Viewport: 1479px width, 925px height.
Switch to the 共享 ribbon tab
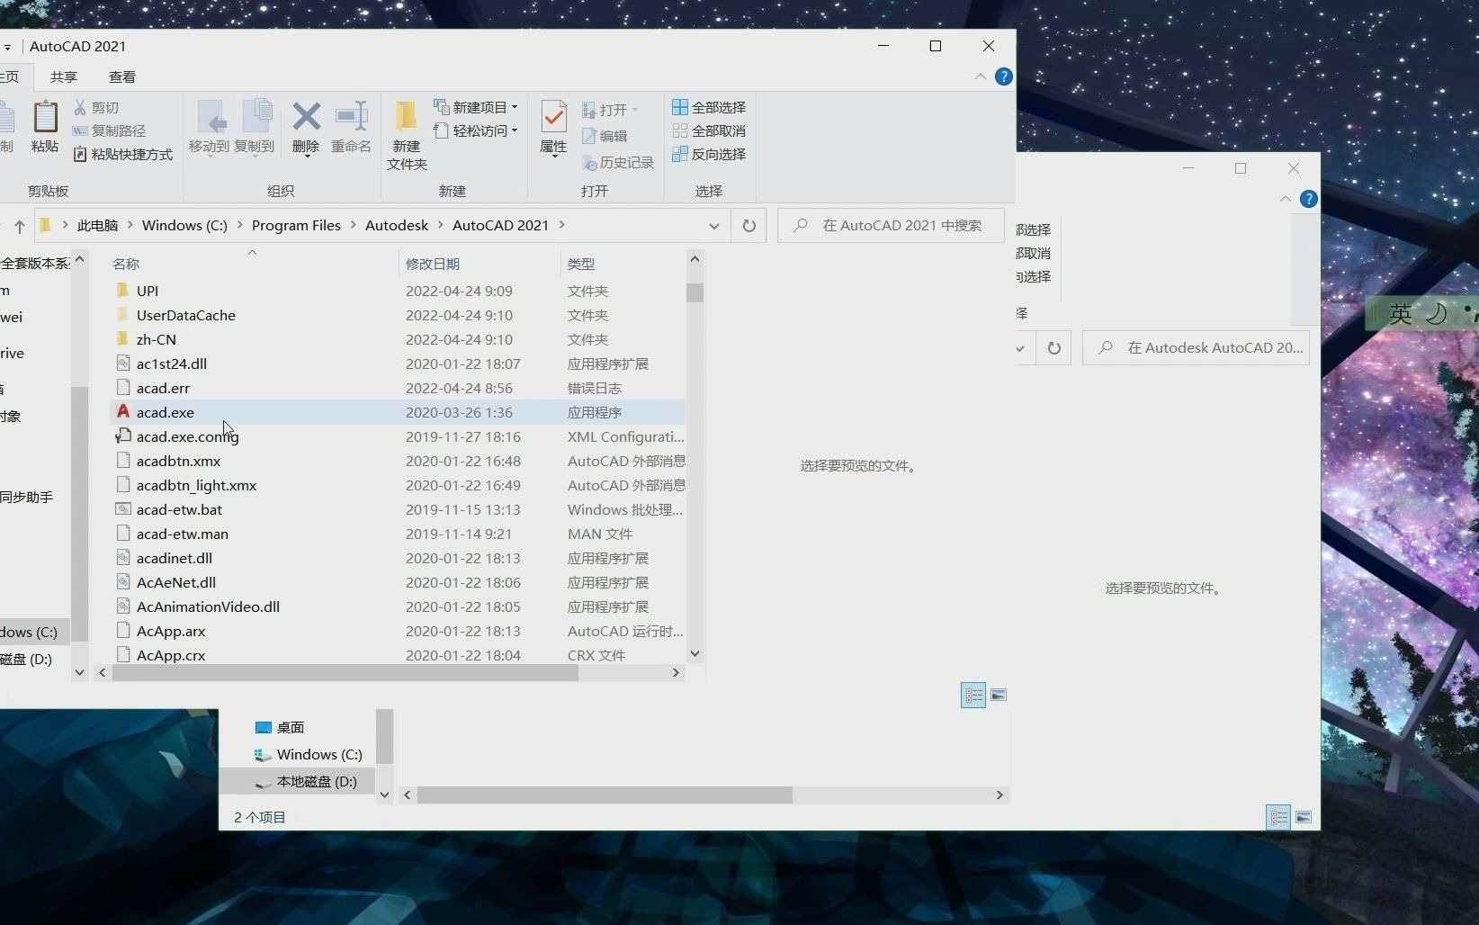point(63,76)
